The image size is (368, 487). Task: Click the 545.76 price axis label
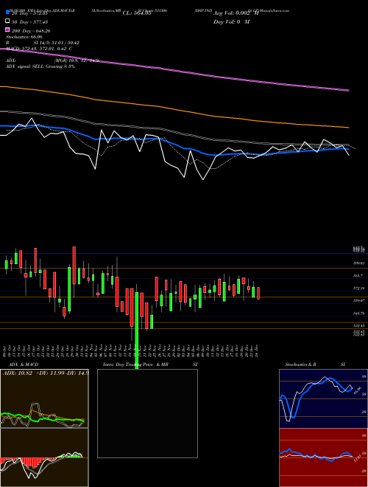pos(358,314)
